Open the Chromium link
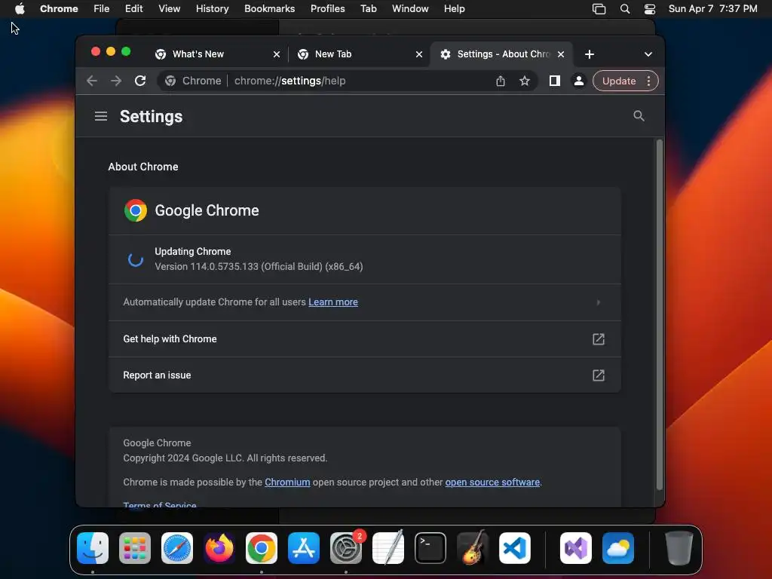This screenshot has height=579, width=772. coord(287,482)
